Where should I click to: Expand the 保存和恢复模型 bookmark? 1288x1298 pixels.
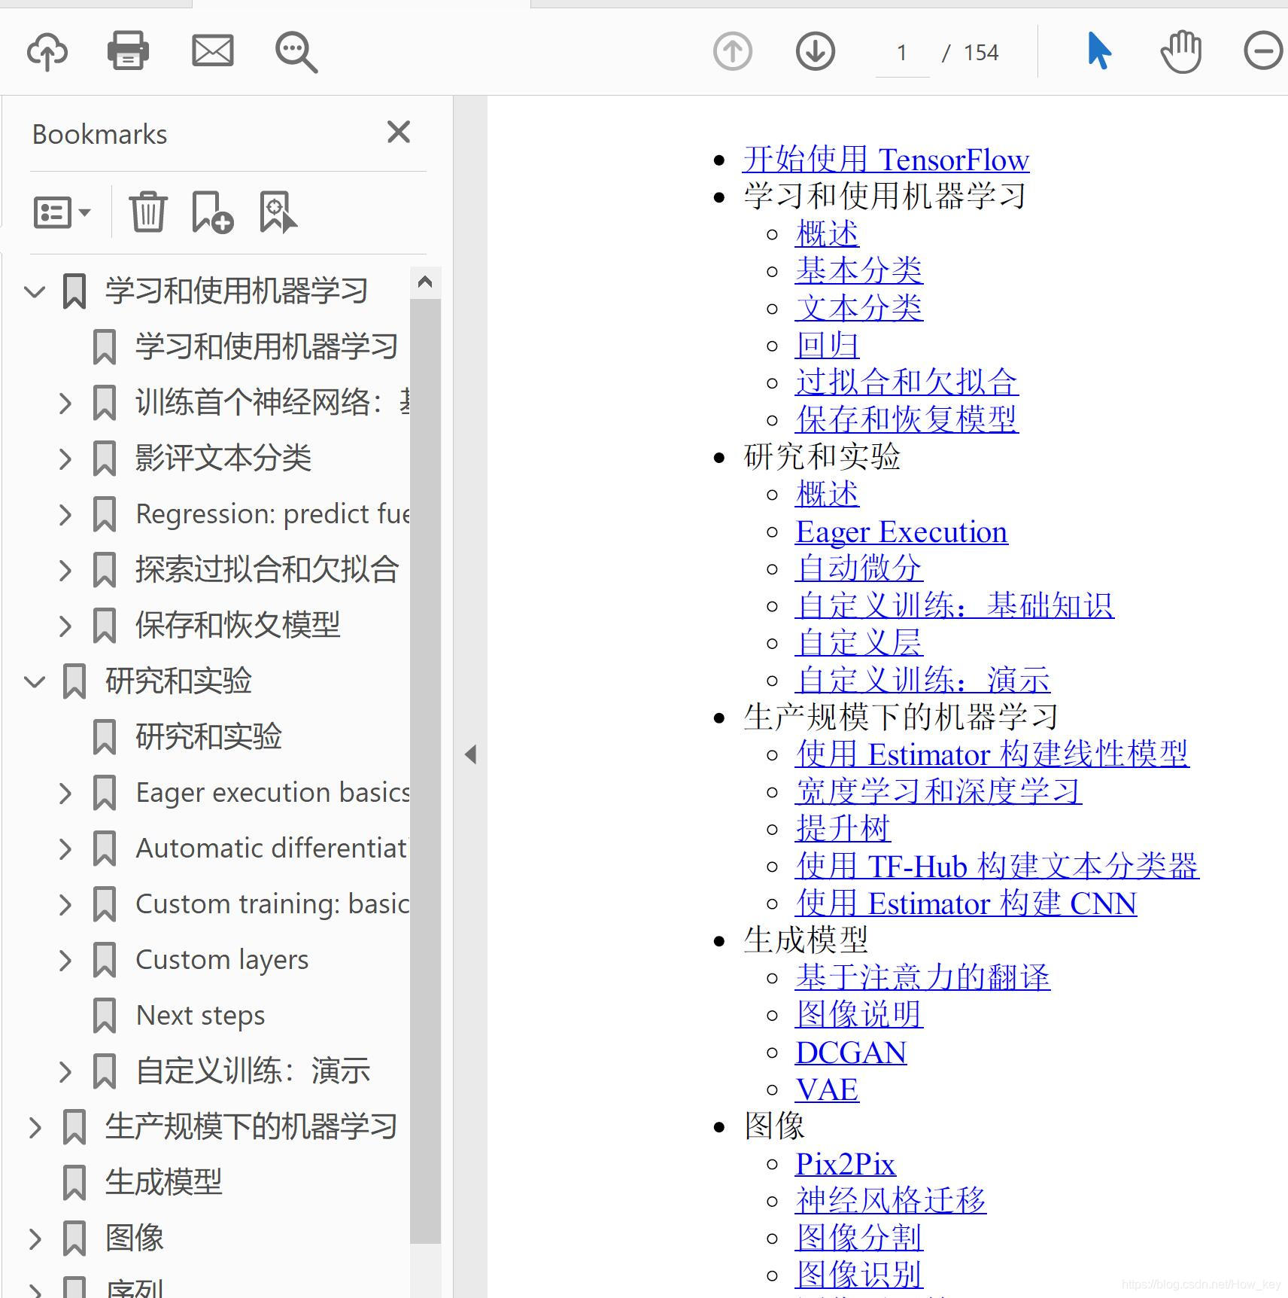(x=65, y=626)
